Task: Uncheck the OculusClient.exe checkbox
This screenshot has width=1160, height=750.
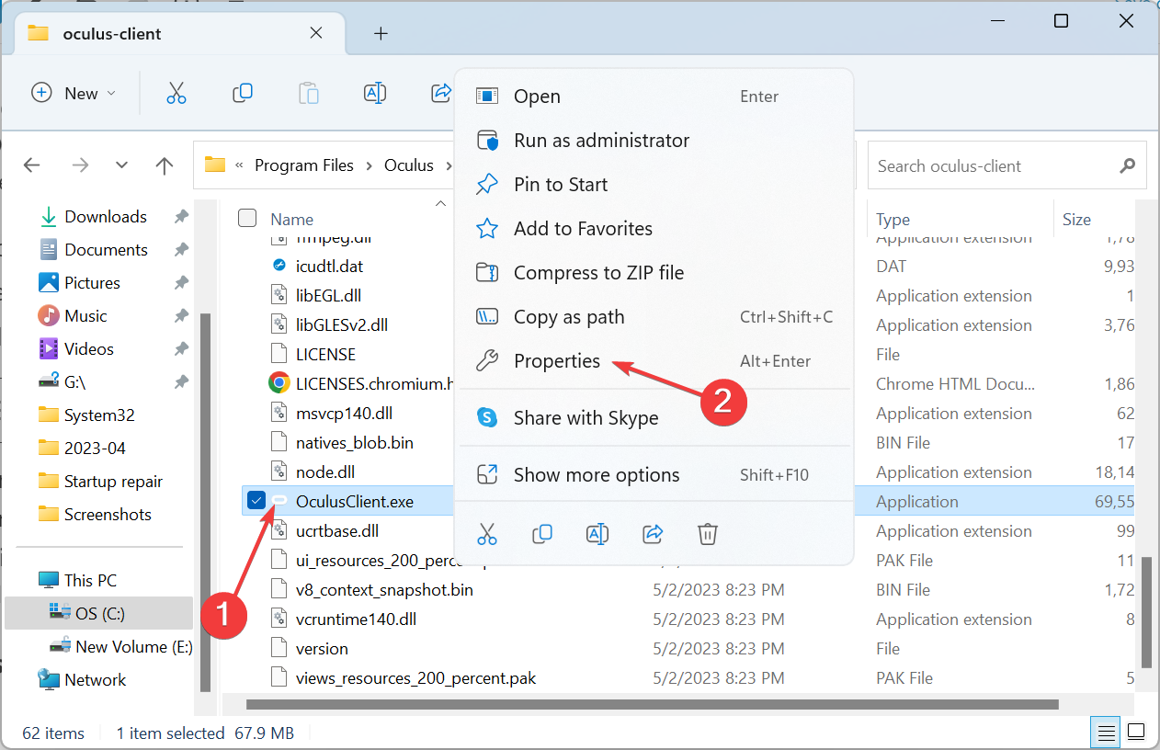Action: point(256,501)
